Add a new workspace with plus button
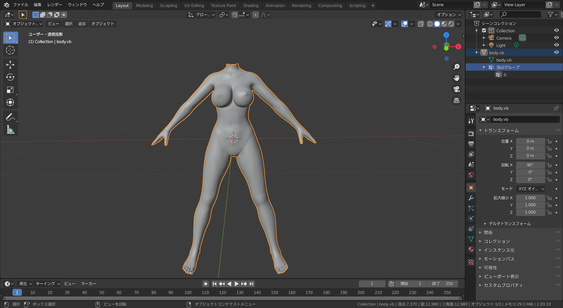This screenshot has height=308, width=563. [x=373, y=5]
